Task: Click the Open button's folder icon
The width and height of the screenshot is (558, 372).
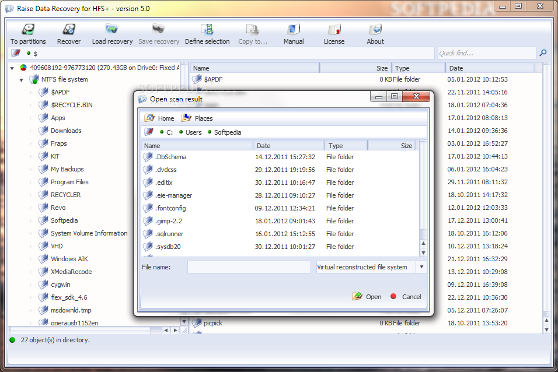Action: pos(357,296)
